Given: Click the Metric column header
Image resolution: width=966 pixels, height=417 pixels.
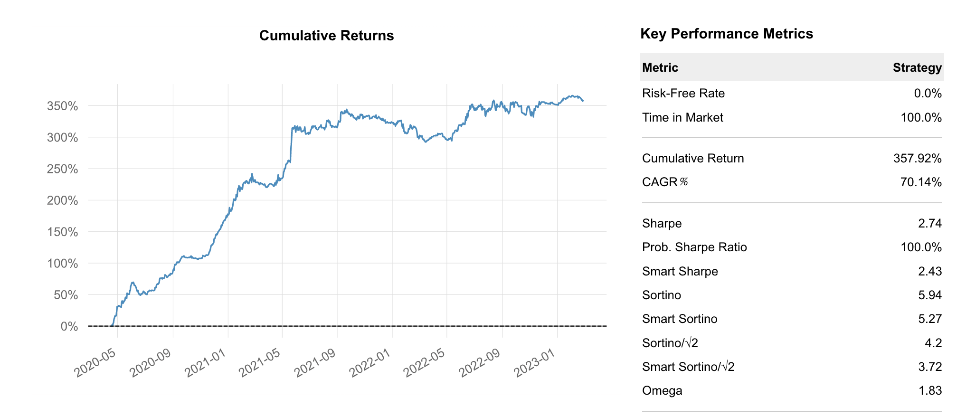Looking at the screenshot, I should (x=660, y=67).
